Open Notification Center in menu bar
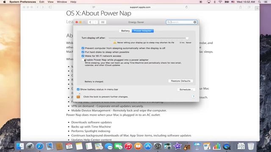The height and width of the screenshot is (152, 271). 266,2
